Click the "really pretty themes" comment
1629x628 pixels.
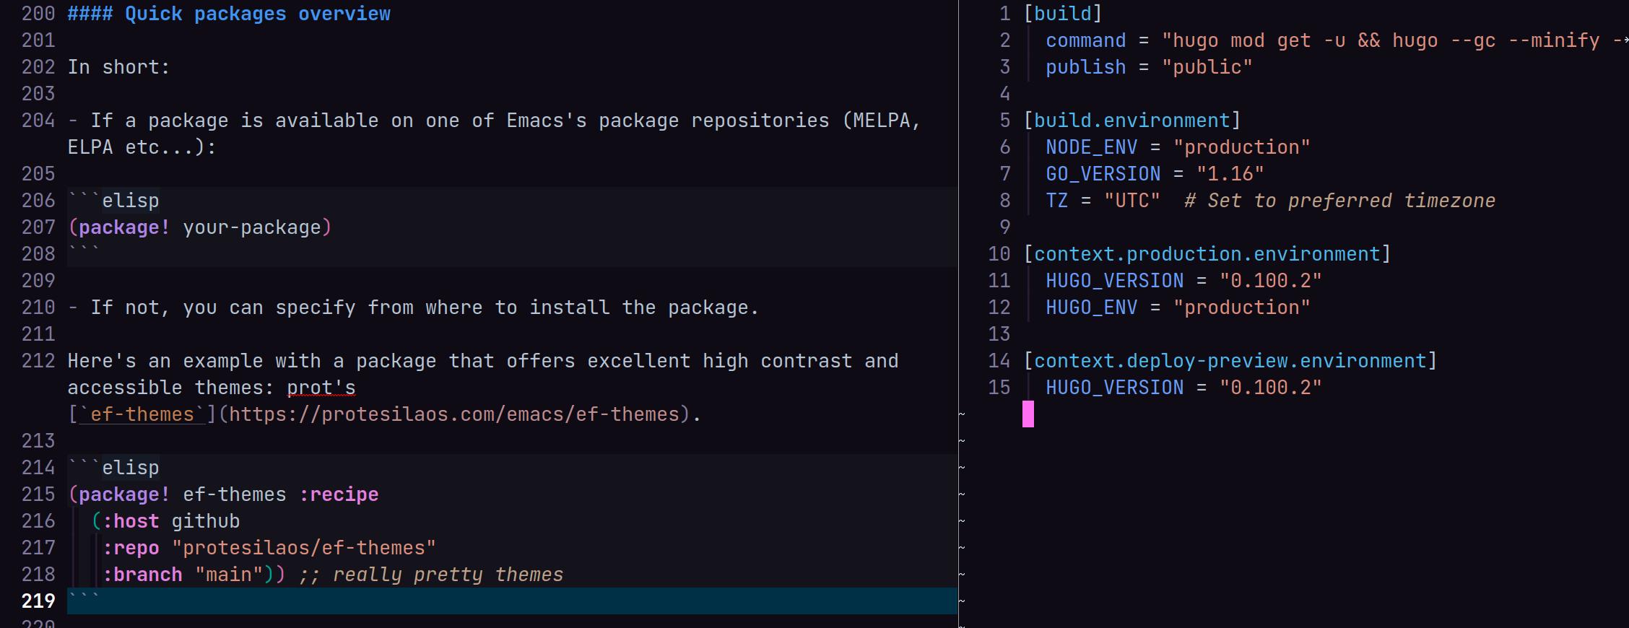point(431,575)
